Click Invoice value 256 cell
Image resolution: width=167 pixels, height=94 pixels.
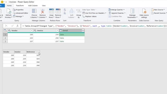tap(46, 38)
